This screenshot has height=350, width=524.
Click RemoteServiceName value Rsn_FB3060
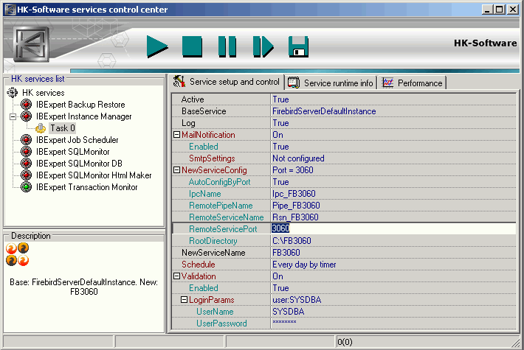tap(295, 217)
